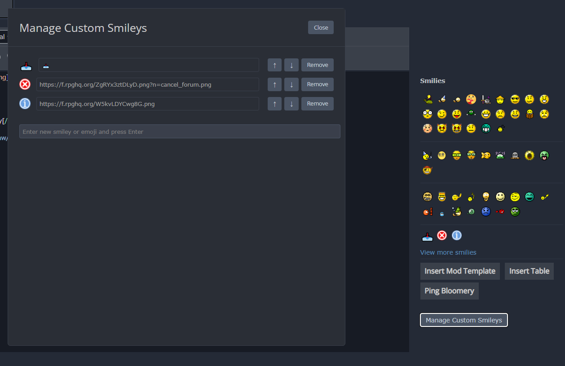Insert the big round glasses nerd smiley
Viewport: 565px width, 366px height.
(428, 114)
